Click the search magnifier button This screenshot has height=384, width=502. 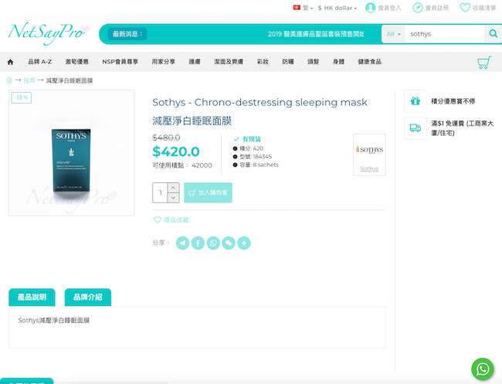tap(493, 34)
